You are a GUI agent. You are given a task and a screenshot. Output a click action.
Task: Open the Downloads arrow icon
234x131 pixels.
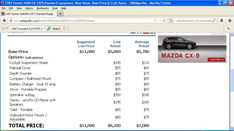click(222, 20)
